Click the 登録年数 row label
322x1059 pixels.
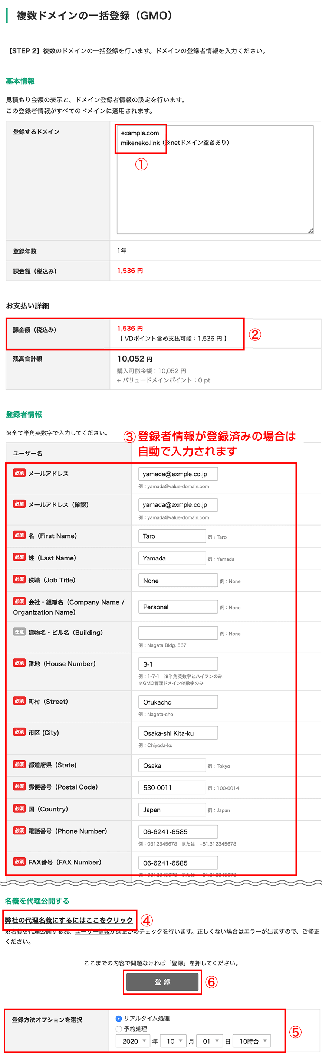(x=24, y=251)
